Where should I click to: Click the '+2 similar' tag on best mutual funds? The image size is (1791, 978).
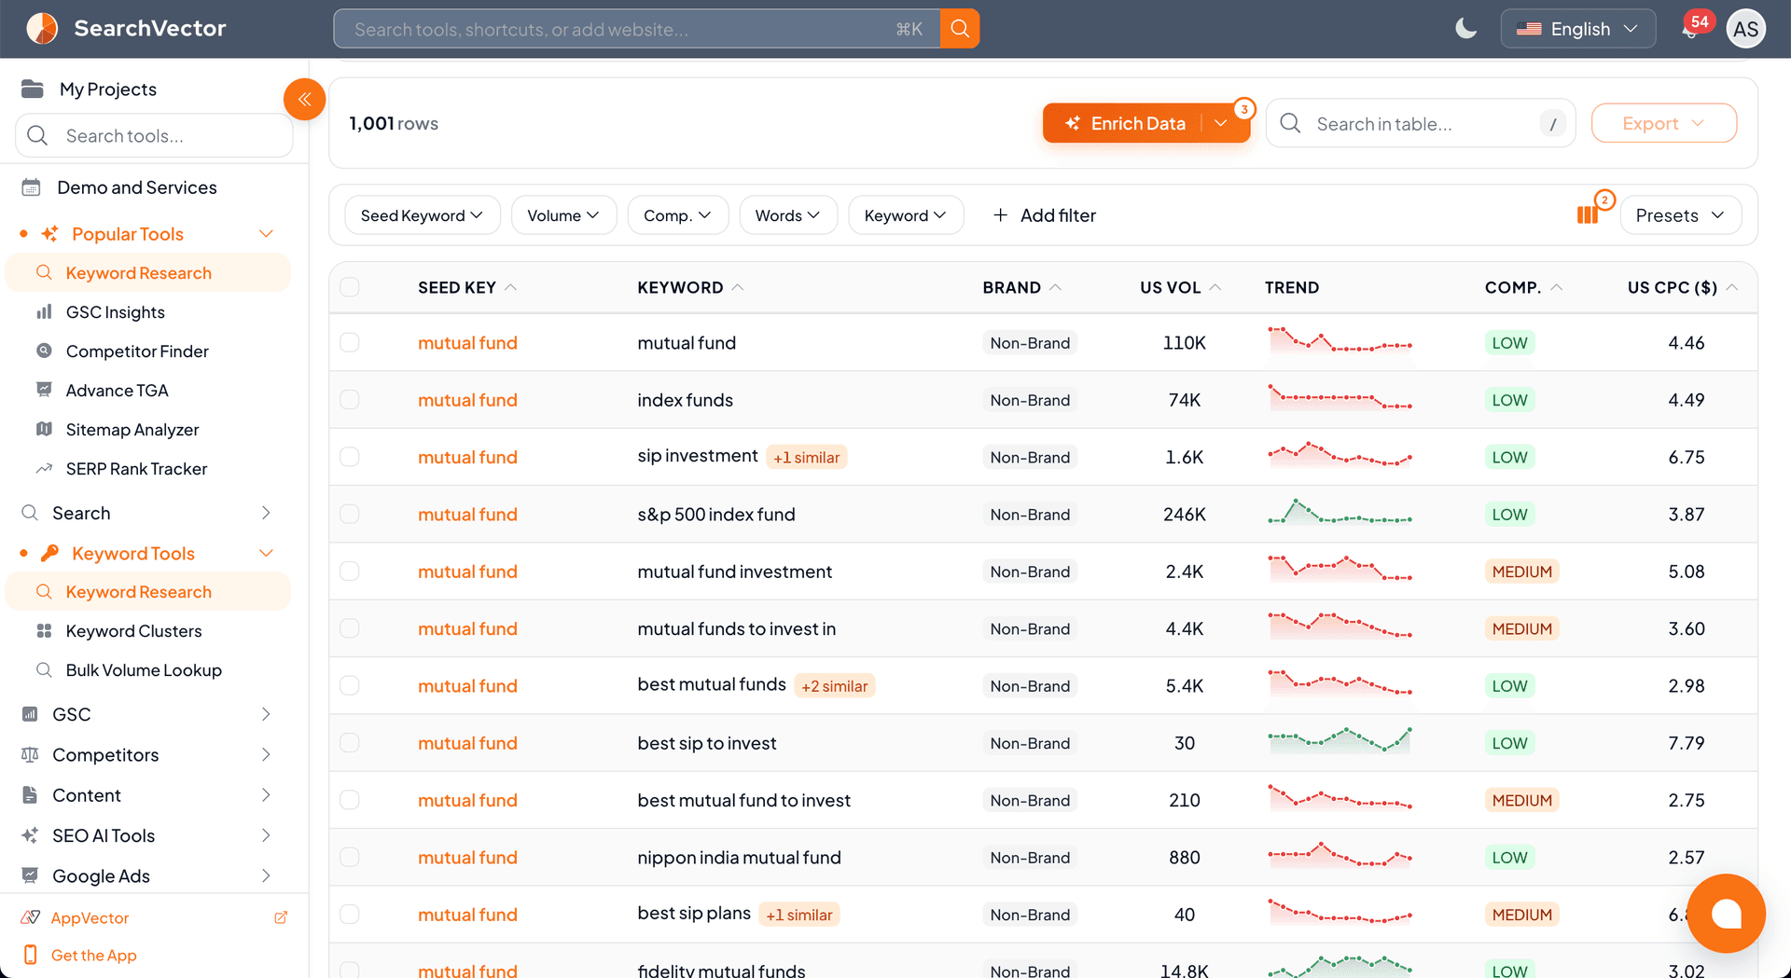[x=835, y=686]
